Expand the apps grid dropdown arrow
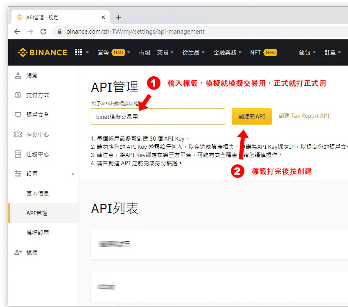This screenshot has width=348, height=307. 87,52
